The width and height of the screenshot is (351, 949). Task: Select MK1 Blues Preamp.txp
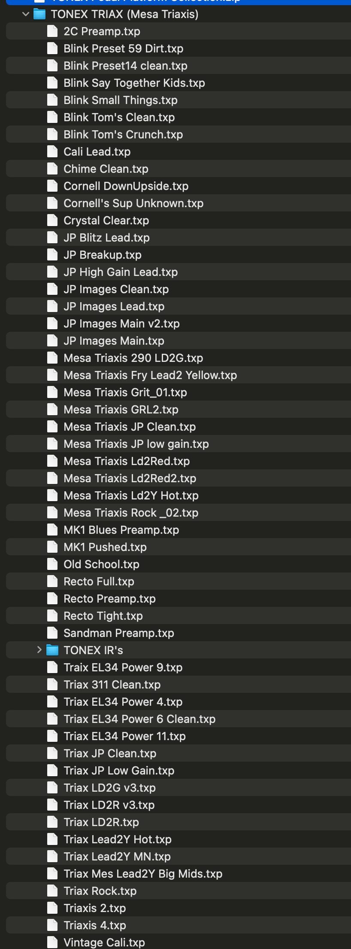point(121,530)
